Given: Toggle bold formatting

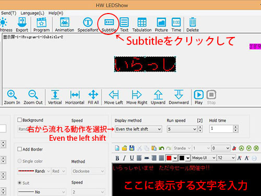Looking at the screenshot, I should tap(117, 158).
